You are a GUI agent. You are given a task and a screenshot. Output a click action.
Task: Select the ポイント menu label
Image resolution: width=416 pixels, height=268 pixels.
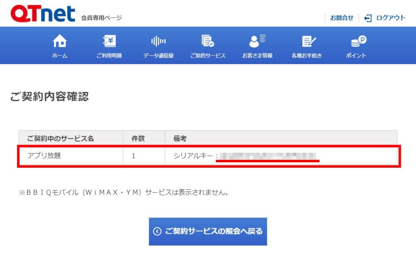coord(356,55)
